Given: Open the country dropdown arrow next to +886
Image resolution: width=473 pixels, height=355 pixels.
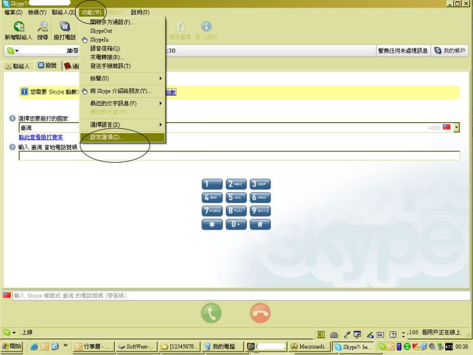Looking at the screenshot, I should [x=456, y=127].
